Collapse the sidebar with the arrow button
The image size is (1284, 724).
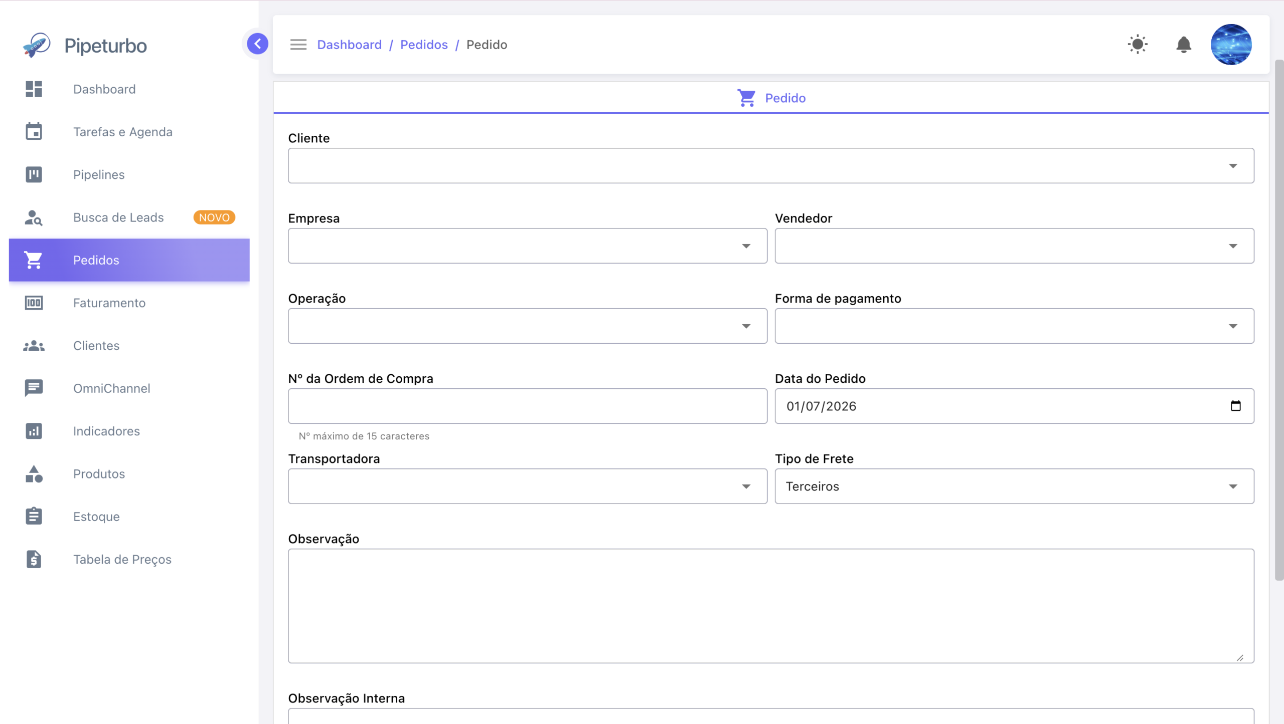pos(257,44)
